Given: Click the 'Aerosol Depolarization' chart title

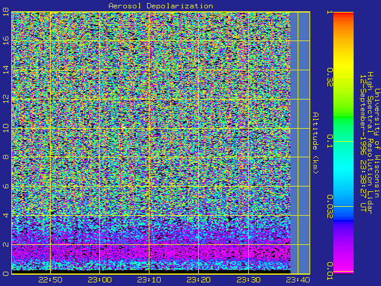Looking at the screenshot, I should tap(161, 6).
